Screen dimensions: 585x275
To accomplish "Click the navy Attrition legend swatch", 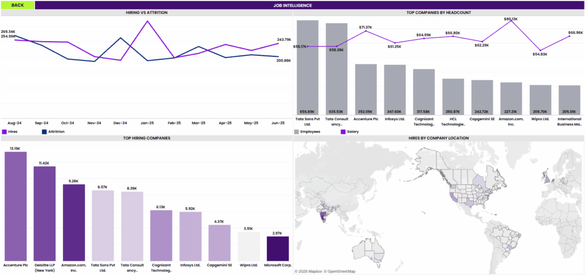I will (x=45, y=132).
